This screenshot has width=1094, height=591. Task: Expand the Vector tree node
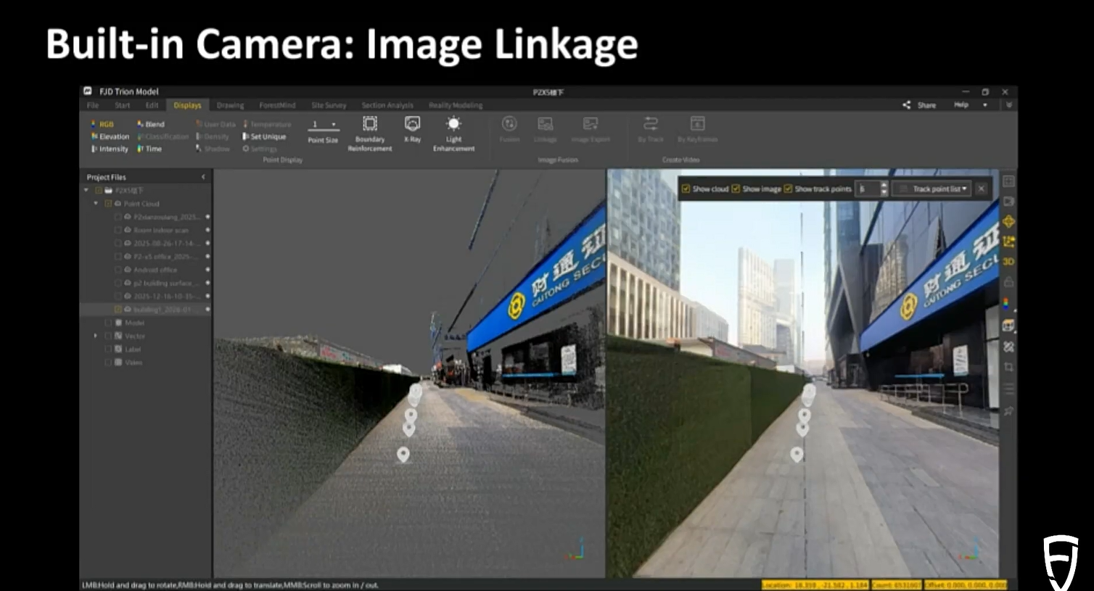coord(95,336)
